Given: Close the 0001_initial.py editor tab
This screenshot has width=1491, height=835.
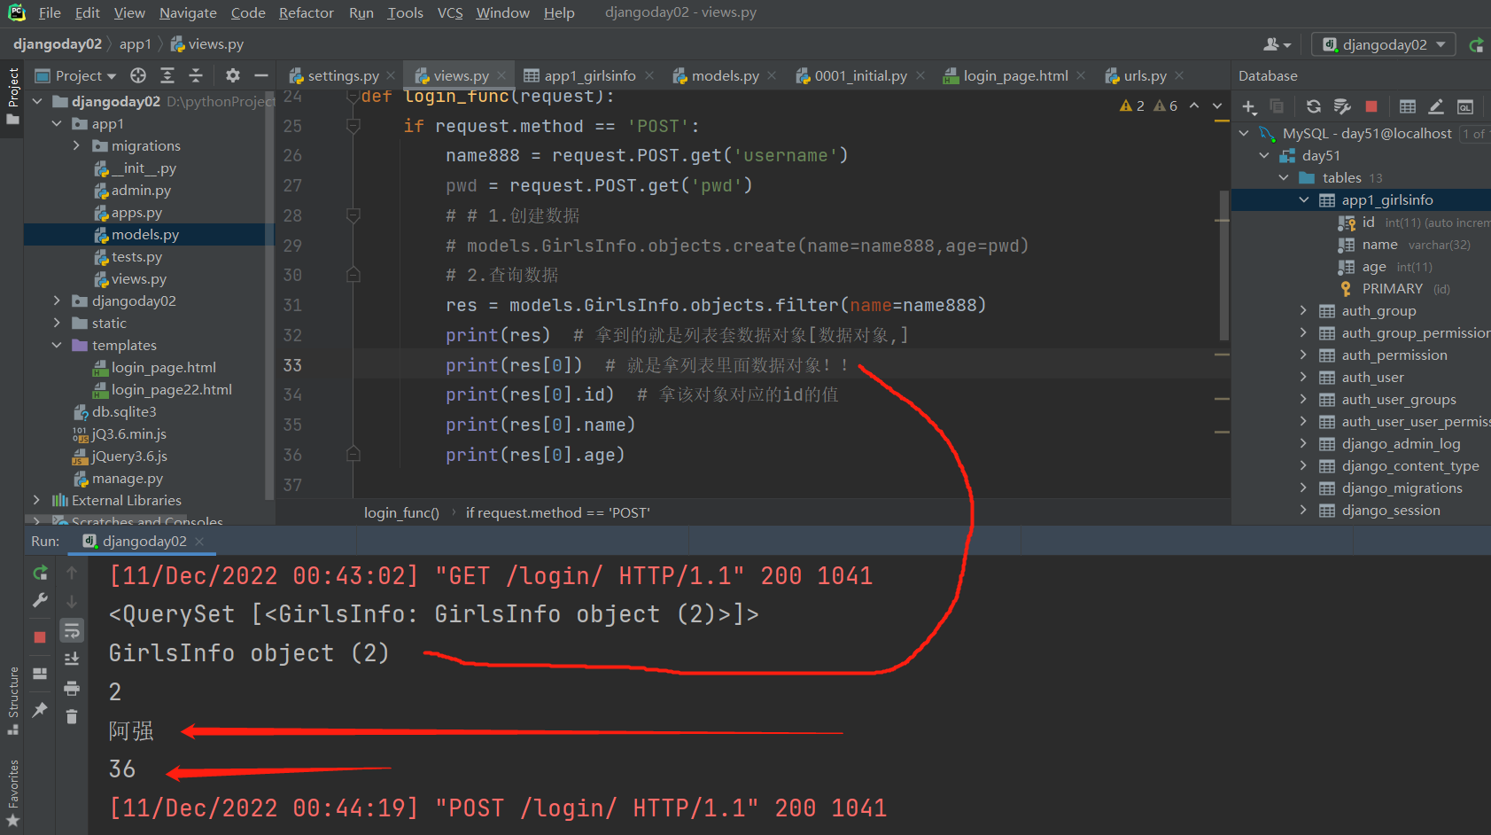Looking at the screenshot, I should pyautogui.click(x=920, y=75).
